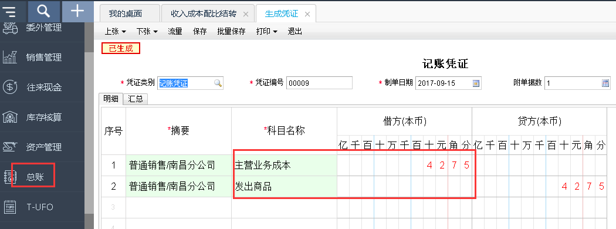Click the 流量 toolbar button
This screenshot has width=616, height=229.
point(175,32)
